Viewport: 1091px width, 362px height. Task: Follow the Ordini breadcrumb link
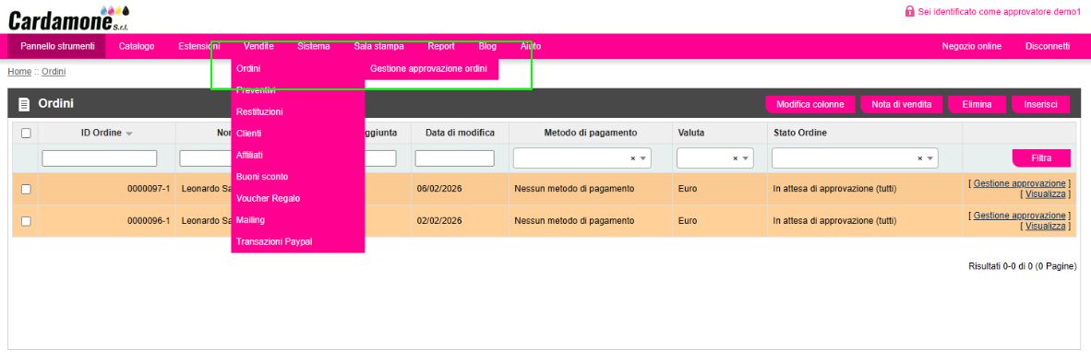tap(54, 72)
